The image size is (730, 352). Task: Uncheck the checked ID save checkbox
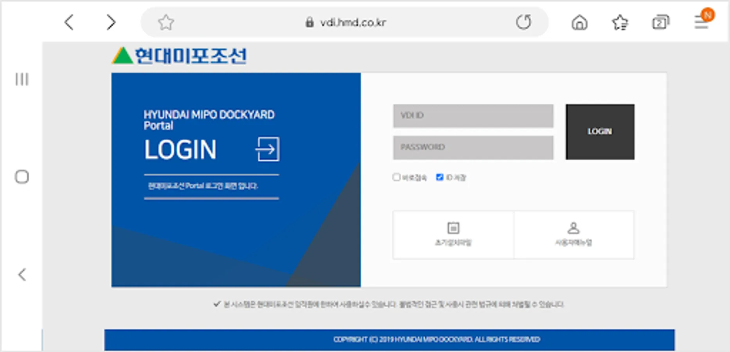click(x=440, y=177)
